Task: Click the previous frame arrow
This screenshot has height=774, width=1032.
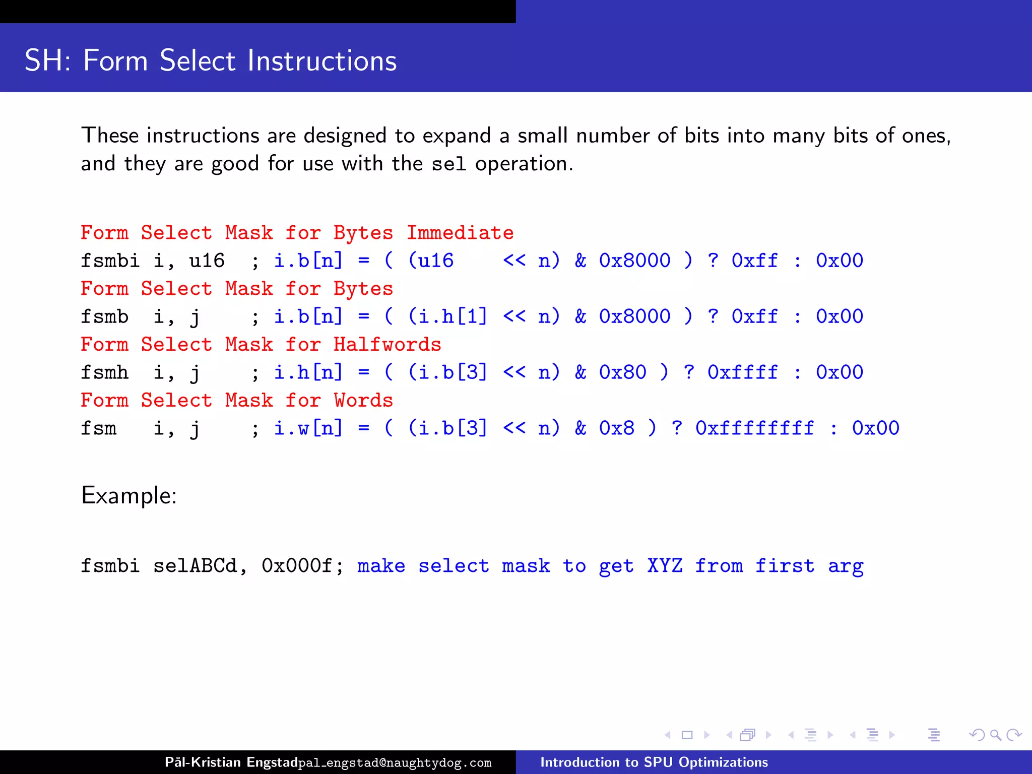Action: tap(729, 735)
